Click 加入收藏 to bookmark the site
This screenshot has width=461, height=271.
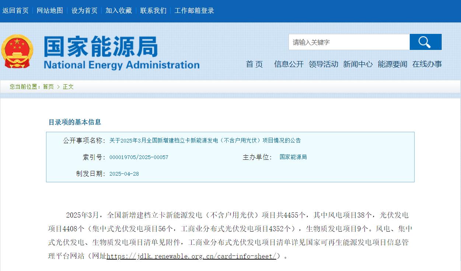(x=119, y=11)
